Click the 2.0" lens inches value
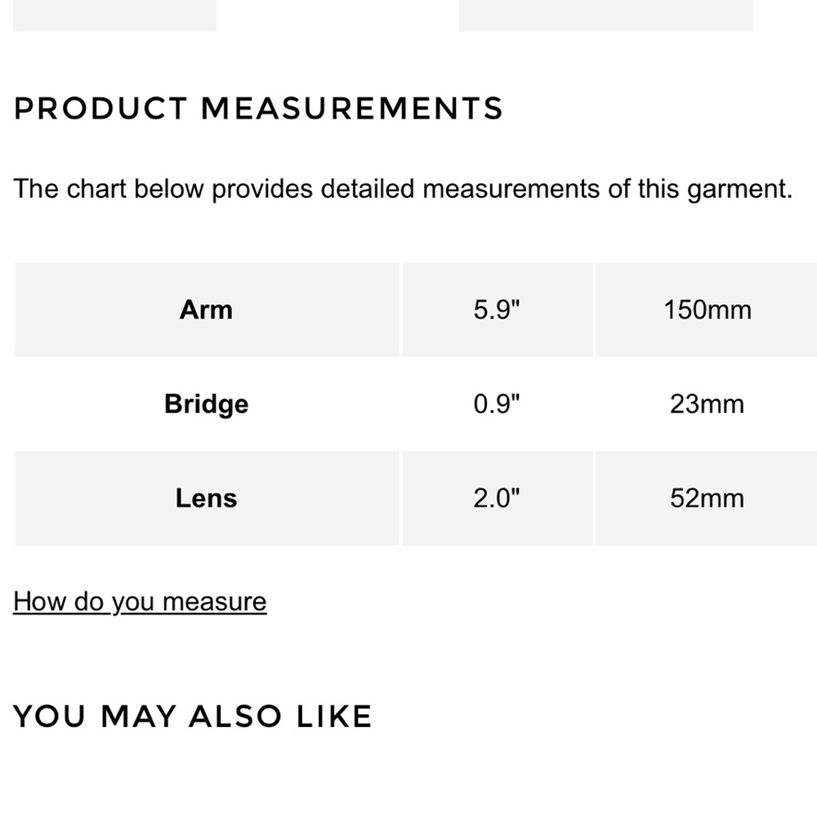 (x=497, y=498)
